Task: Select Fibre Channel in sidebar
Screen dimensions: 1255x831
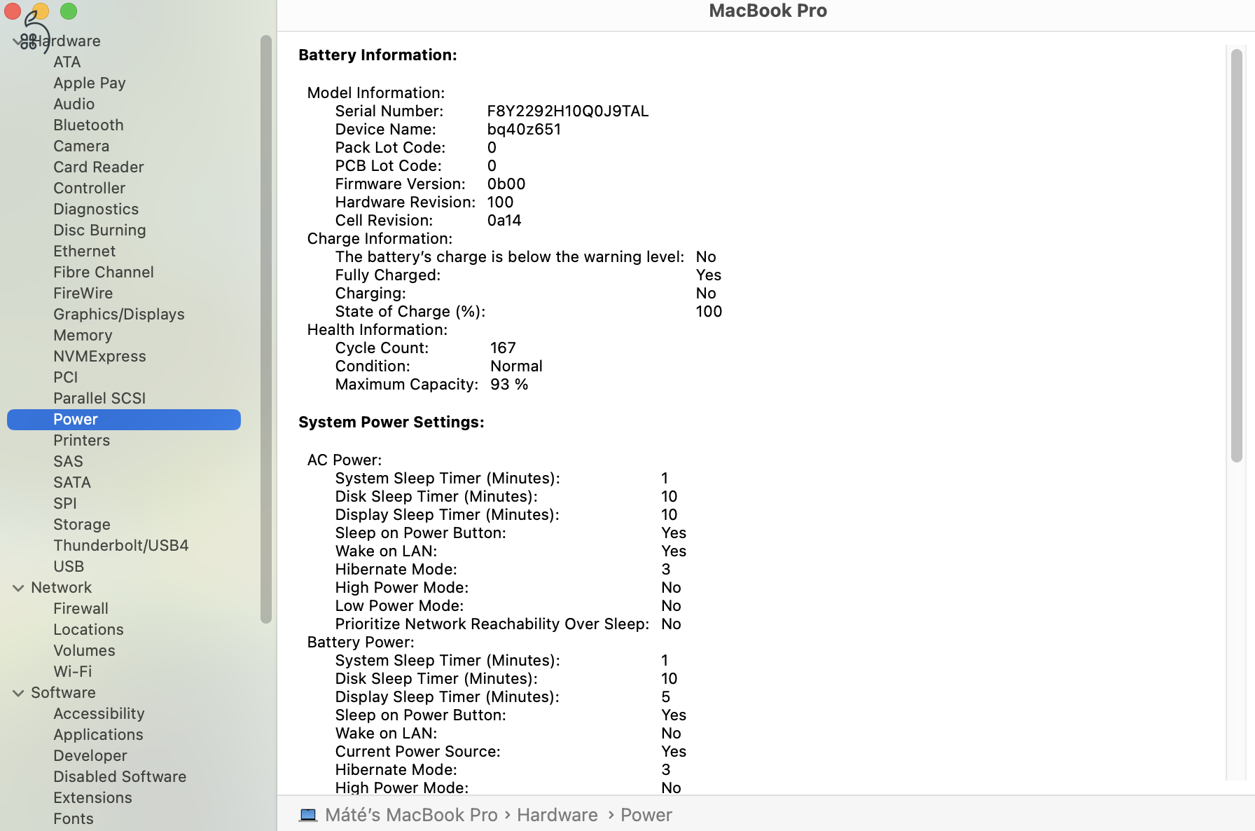Action: pos(104,273)
